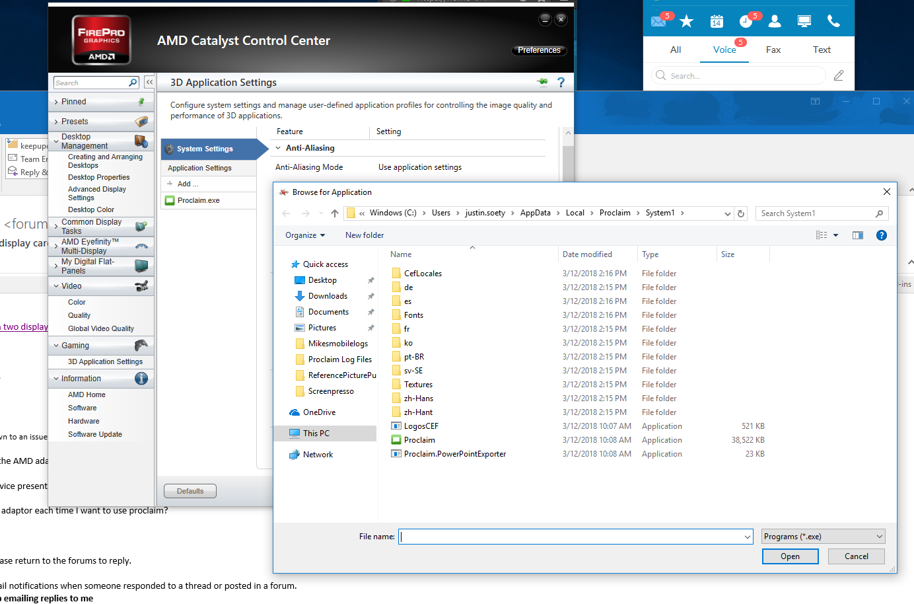Switch to the All tab
This screenshot has width=914, height=604.
[x=676, y=50]
